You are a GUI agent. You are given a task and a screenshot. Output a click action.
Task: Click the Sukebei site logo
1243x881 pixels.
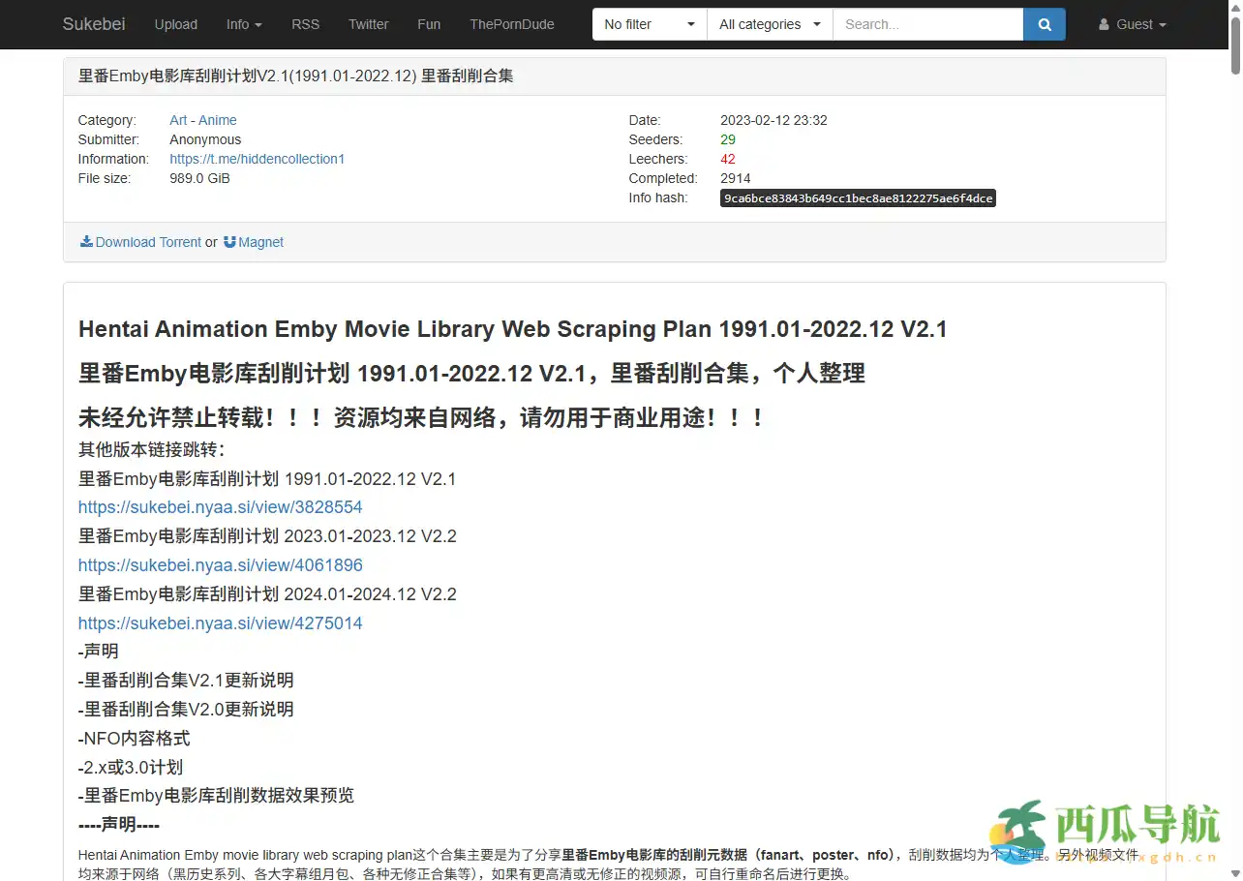(x=93, y=24)
